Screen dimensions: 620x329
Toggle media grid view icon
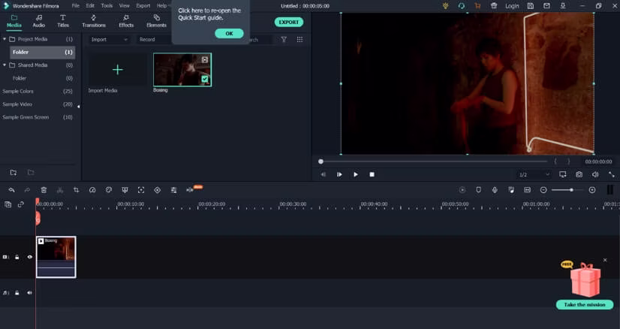(299, 39)
